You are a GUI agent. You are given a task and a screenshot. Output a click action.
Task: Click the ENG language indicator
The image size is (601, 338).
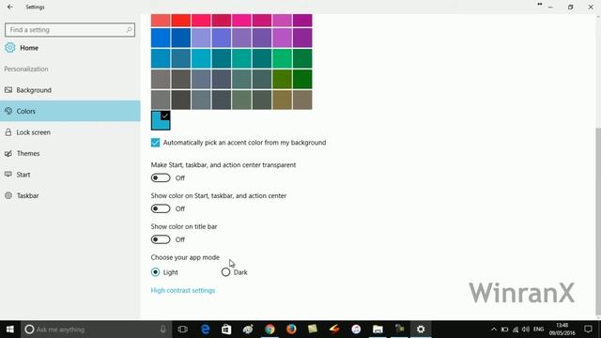click(538, 330)
